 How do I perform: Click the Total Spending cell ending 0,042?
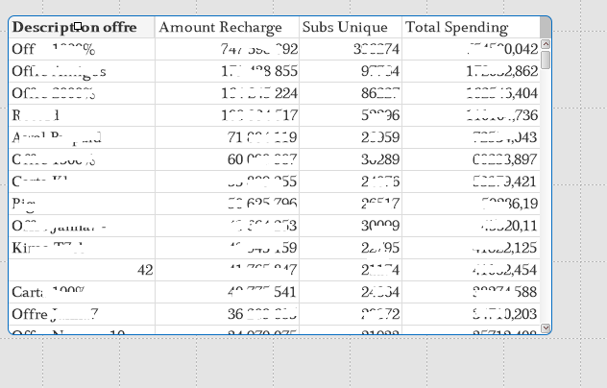pyautogui.click(x=470, y=49)
